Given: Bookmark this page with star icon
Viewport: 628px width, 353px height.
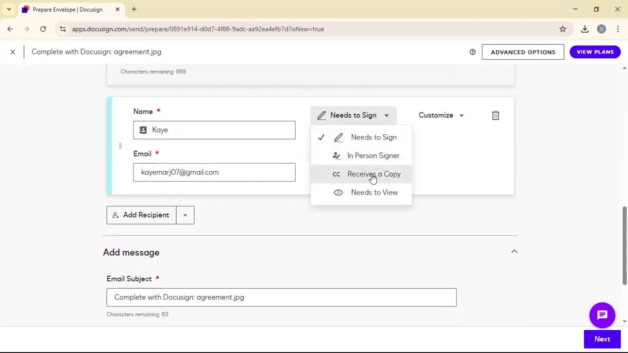Looking at the screenshot, I should (x=563, y=29).
